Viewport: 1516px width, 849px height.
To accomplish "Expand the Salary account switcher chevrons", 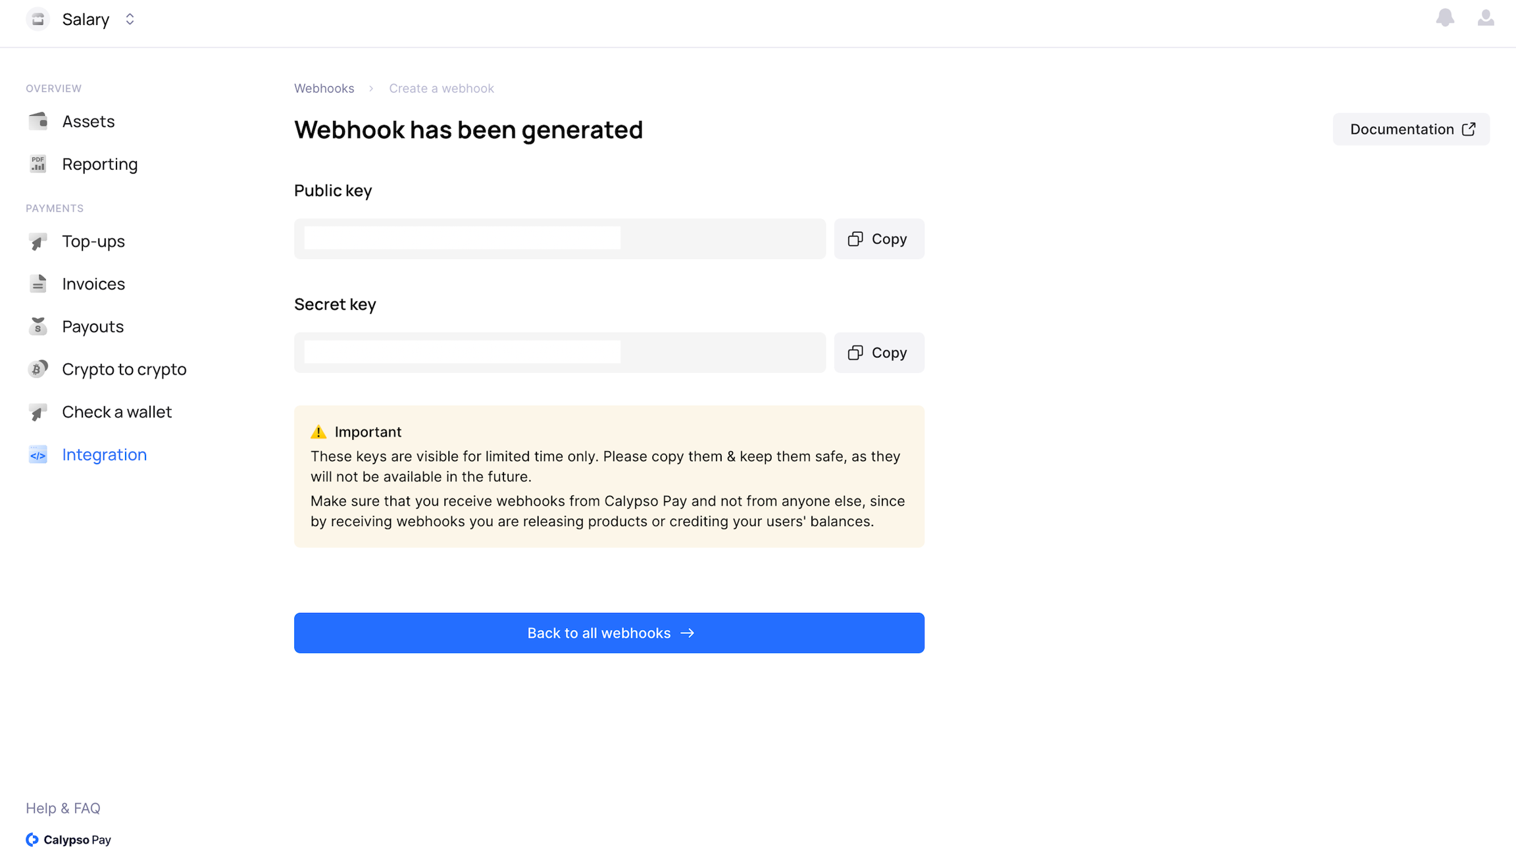I will pyautogui.click(x=130, y=19).
